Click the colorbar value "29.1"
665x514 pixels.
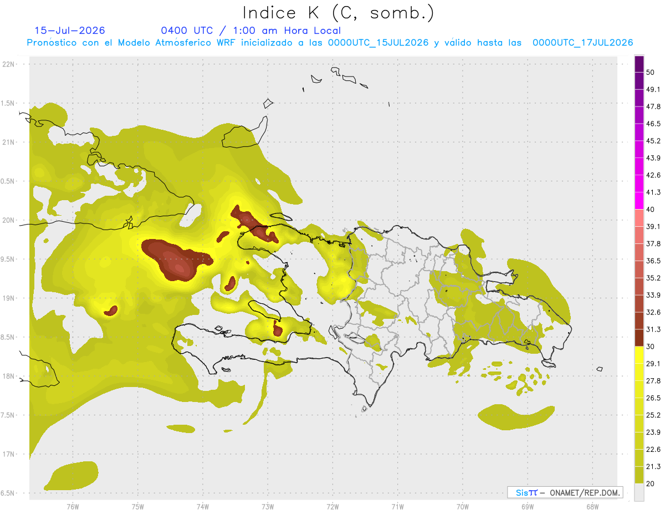point(653,363)
